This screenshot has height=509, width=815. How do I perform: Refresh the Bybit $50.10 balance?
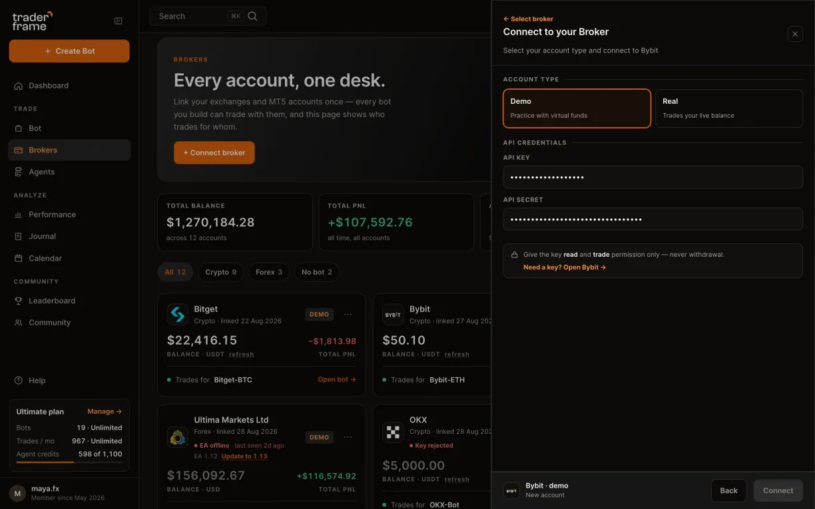pyautogui.click(x=457, y=355)
